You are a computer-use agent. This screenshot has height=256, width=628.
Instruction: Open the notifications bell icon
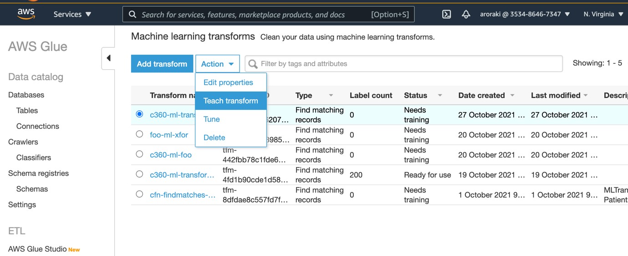(465, 14)
